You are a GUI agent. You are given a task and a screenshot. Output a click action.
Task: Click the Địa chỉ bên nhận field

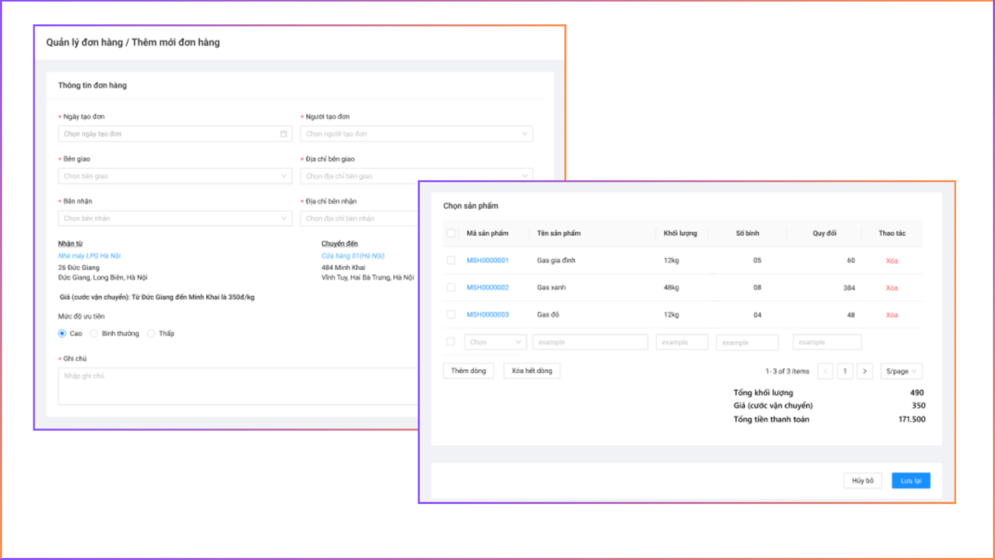pos(359,218)
